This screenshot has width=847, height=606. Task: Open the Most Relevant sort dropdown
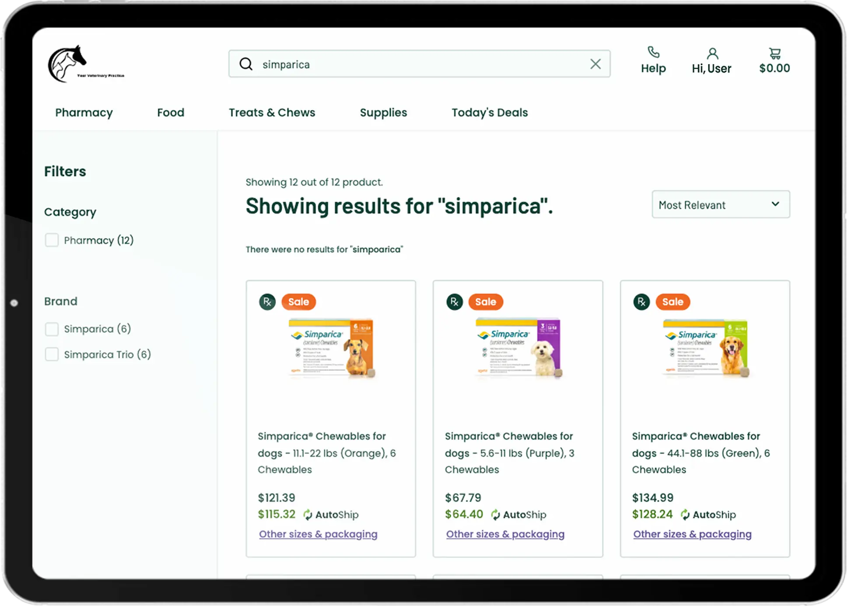(x=721, y=204)
